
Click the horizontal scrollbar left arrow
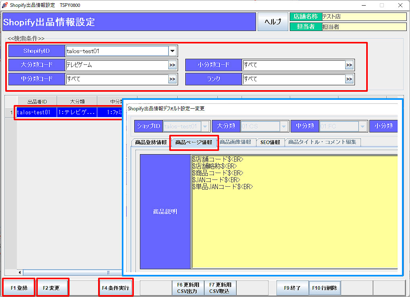click(20, 272)
